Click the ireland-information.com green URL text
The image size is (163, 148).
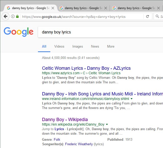(x=86, y=99)
